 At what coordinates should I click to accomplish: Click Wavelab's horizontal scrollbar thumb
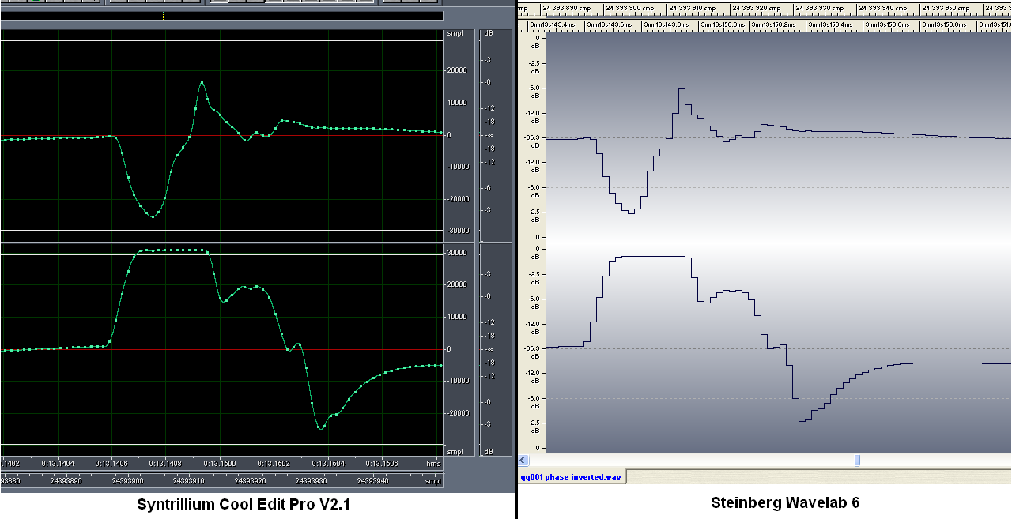point(857,461)
